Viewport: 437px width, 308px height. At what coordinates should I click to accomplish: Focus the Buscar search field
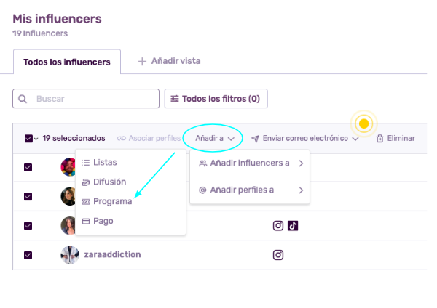pos(86,98)
